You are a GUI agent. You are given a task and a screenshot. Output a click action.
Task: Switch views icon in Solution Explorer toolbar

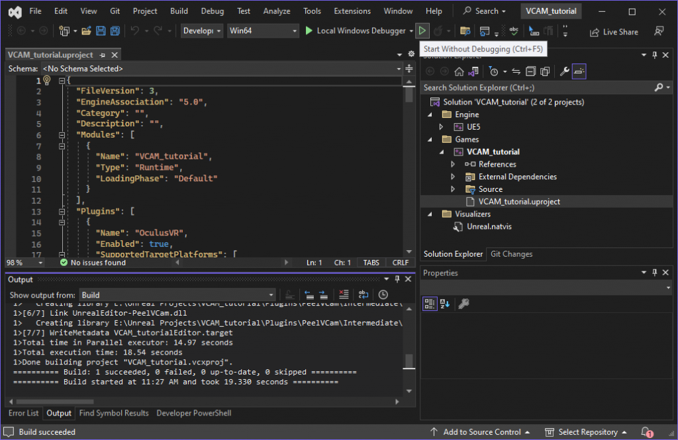coord(473,71)
